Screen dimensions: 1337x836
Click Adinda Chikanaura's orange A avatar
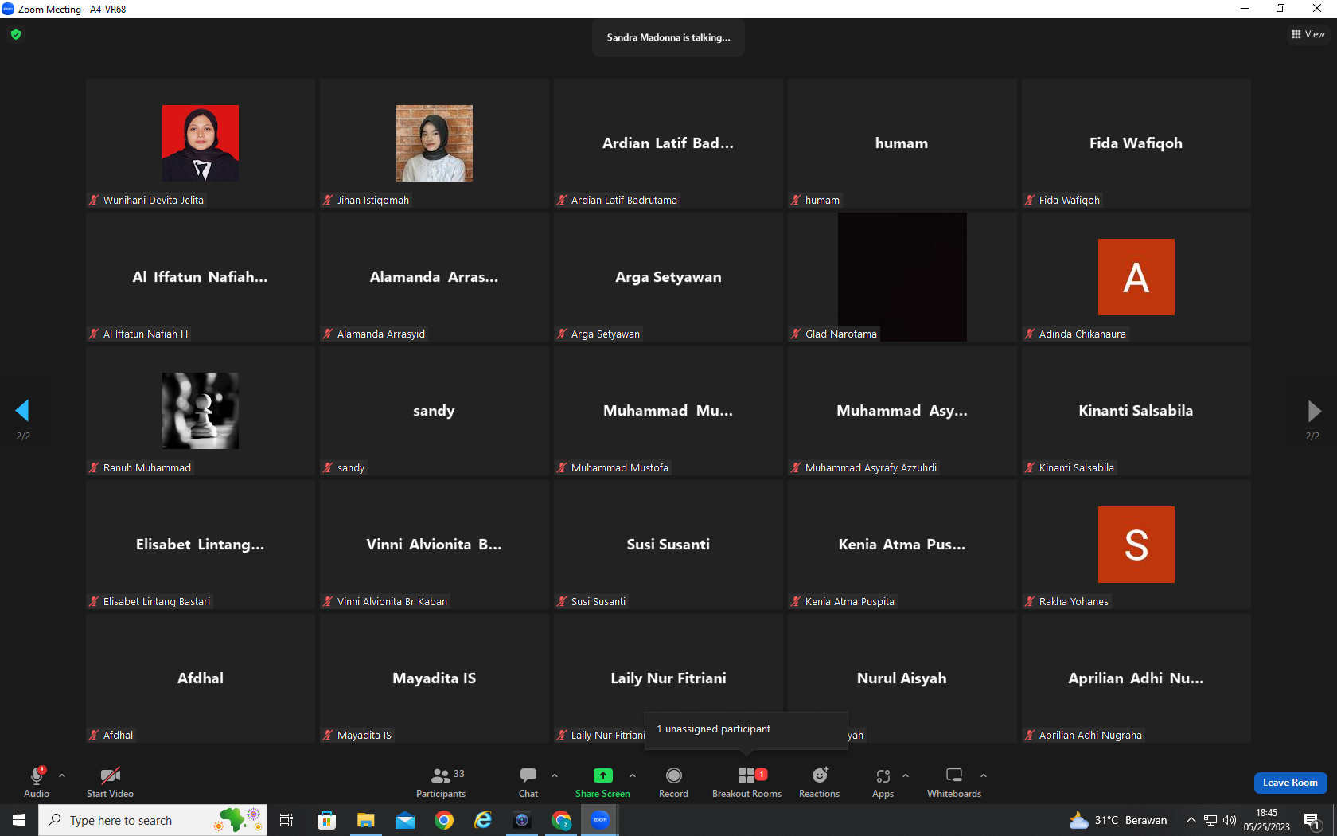pos(1136,277)
